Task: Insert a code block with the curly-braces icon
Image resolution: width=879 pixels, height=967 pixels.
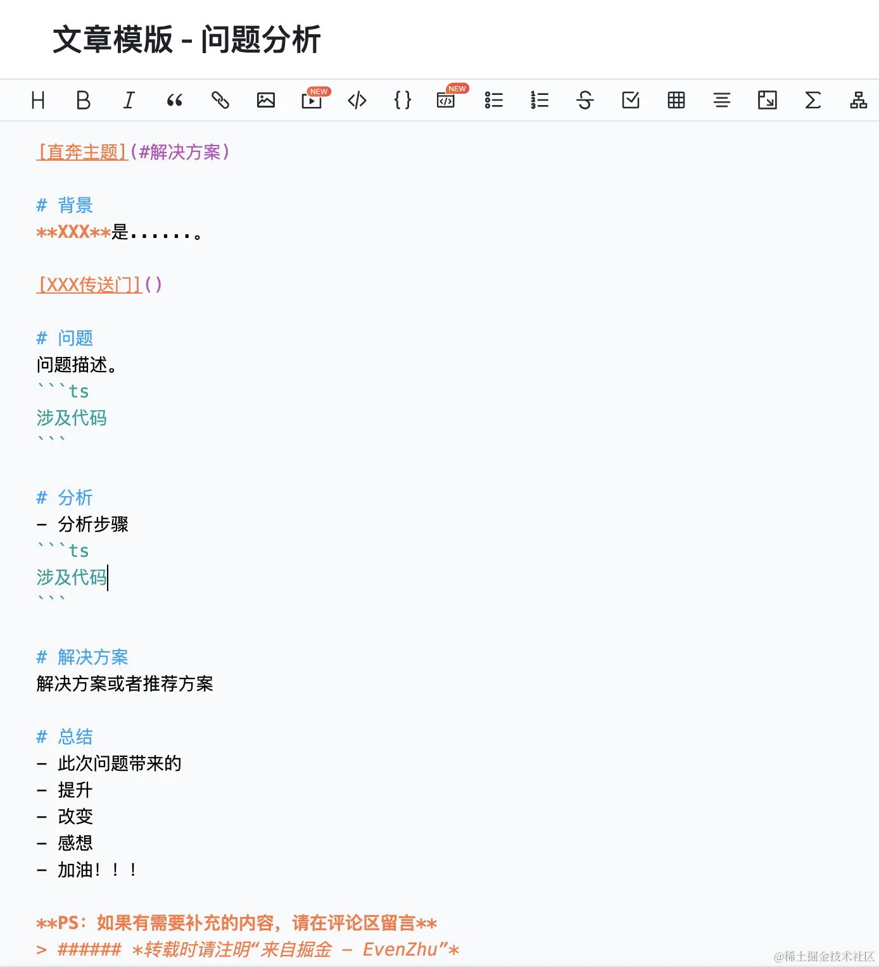Action: coord(403,100)
